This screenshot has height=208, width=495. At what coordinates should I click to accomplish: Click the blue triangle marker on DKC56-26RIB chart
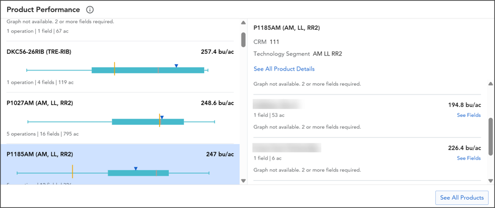(176, 66)
